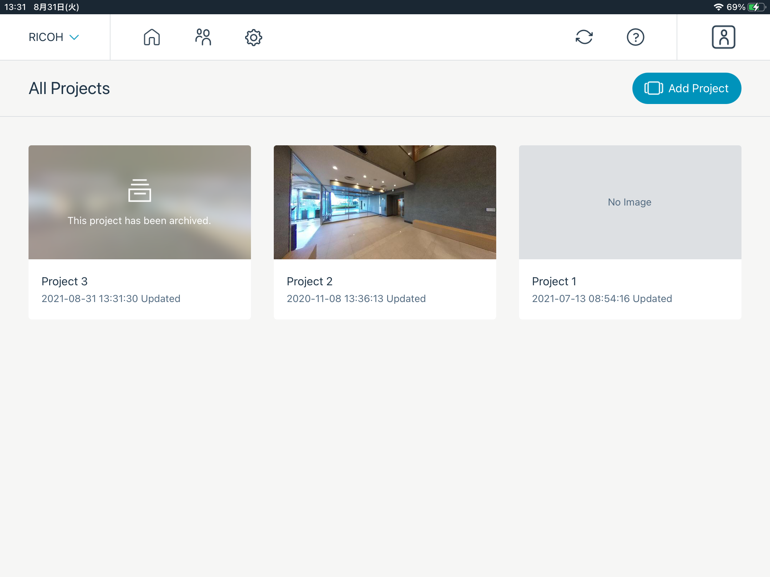Click the Project 3 title text
This screenshot has width=770, height=577.
(x=65, y=281)
